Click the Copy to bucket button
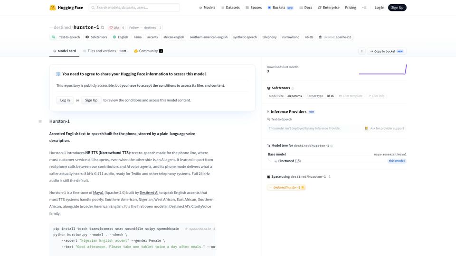The image size is (456, 256). point(387,51)
